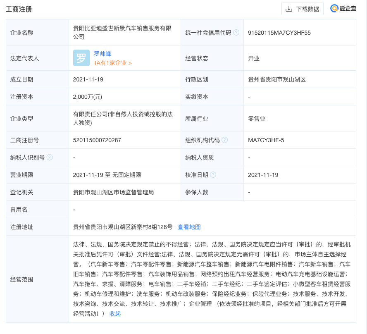The height and width of the screenshot is (334, 367).
Task: Click the 爱企查 logo
Action: (343, 8)
